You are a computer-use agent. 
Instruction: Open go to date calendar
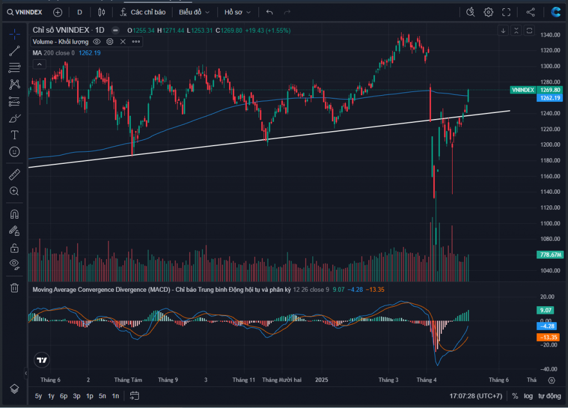pyautogui.click(x=134, y=396)
